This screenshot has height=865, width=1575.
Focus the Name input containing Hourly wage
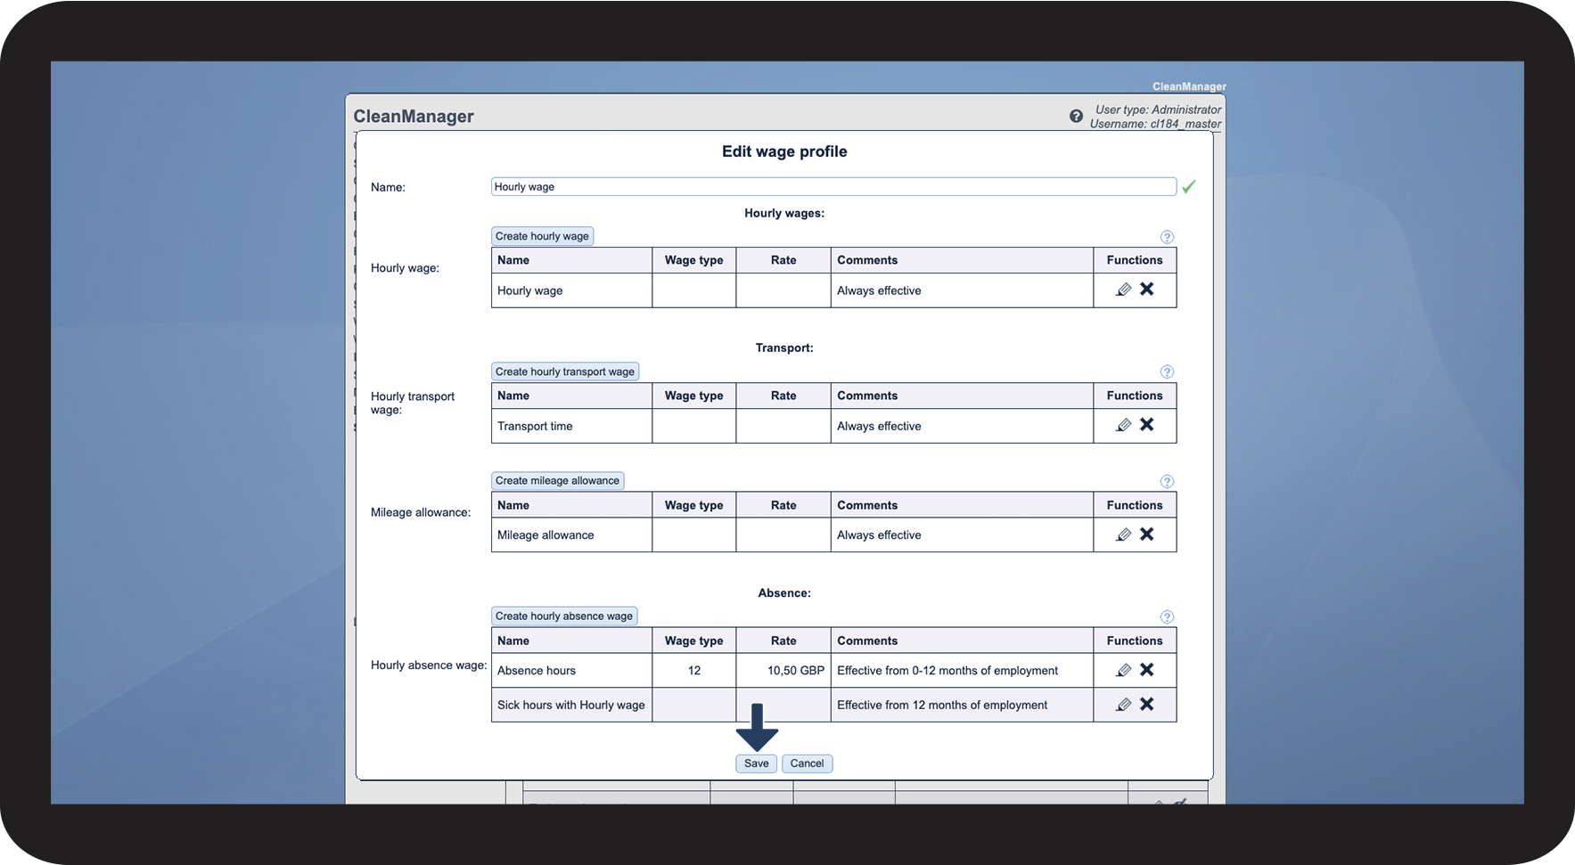click(833, 187)
